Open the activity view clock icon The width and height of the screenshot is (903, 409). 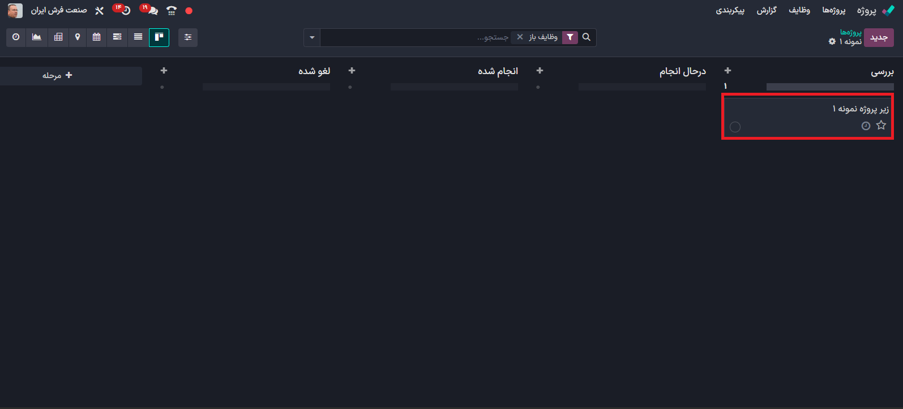pos(16,37)
